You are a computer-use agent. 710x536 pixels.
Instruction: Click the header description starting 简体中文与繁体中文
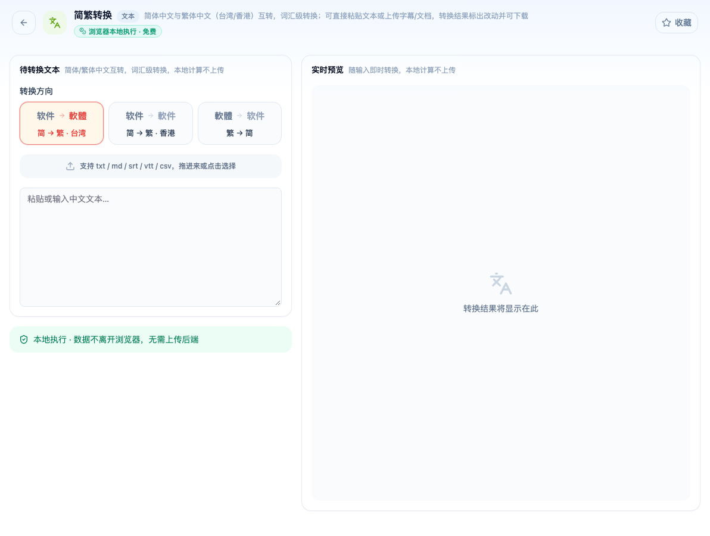[x=336, y=16]
